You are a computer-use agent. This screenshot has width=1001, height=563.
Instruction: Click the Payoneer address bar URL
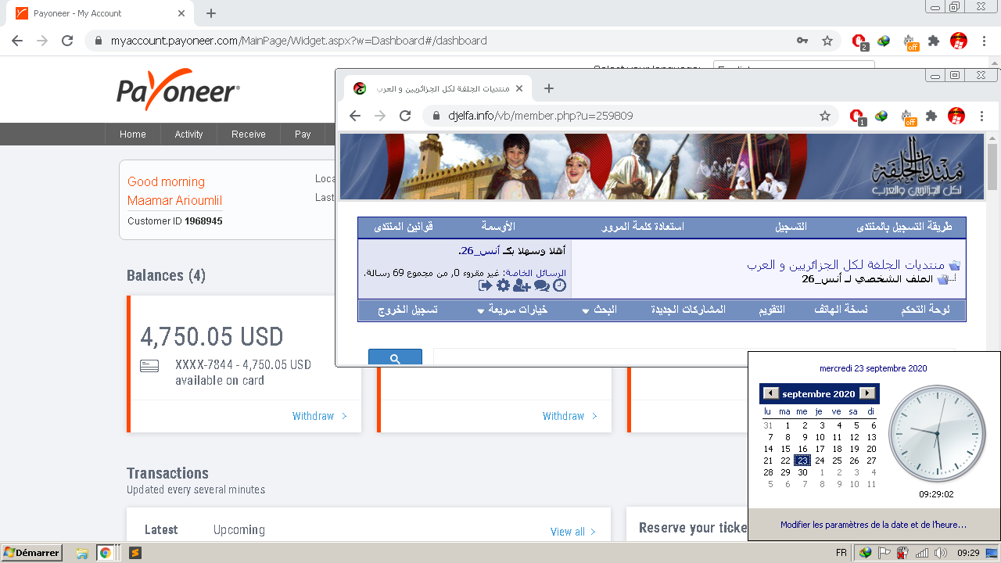[299, 41]
